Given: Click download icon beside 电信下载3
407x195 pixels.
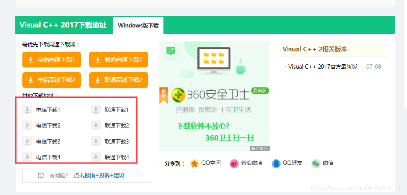Looking at the screenshot, I should pos(27,142).
